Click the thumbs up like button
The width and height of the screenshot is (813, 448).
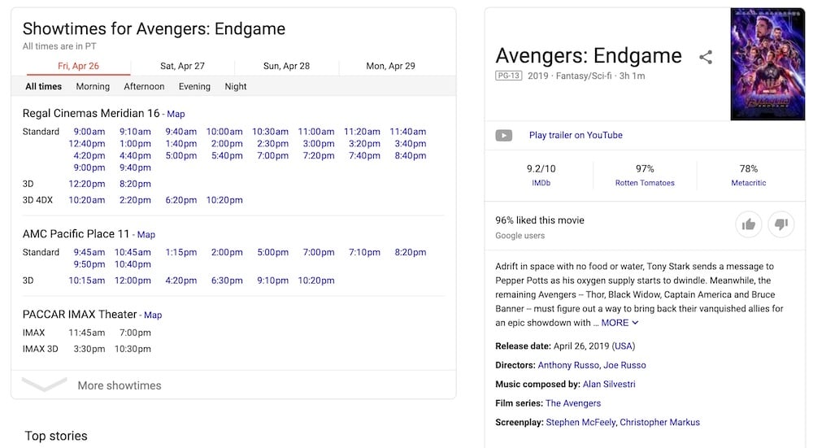click(x=748, y=224)
